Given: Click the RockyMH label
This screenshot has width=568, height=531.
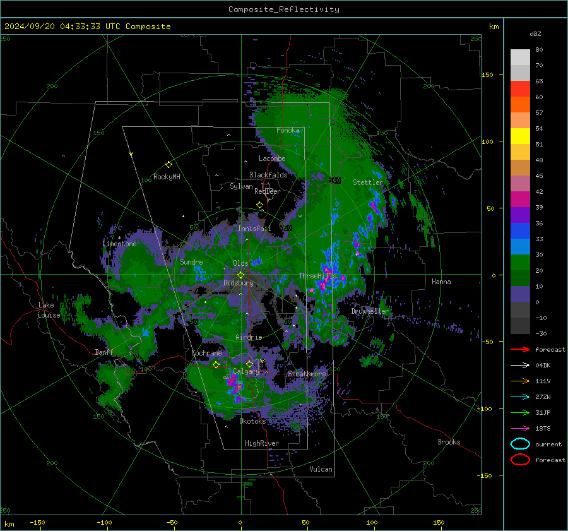Looking at the screenshot, I should click(x=167, y=177).
